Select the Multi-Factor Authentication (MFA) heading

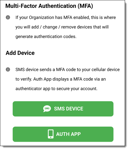(x=49, y=6)
